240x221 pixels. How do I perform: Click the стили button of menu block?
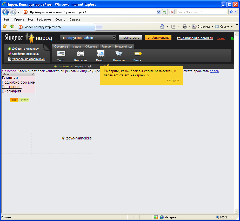click(24, 100)
